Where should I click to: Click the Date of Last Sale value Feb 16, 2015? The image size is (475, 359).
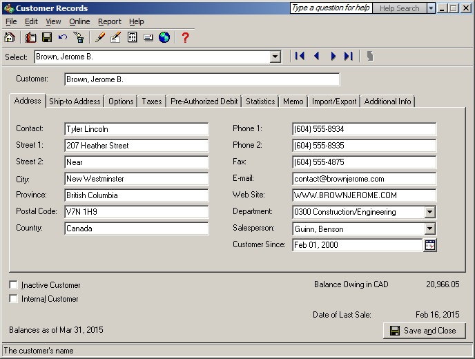click(438, 315)
